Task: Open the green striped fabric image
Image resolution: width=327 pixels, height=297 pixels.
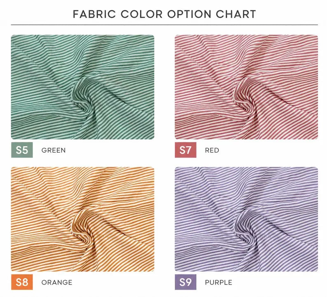Action: click(83, 87)
